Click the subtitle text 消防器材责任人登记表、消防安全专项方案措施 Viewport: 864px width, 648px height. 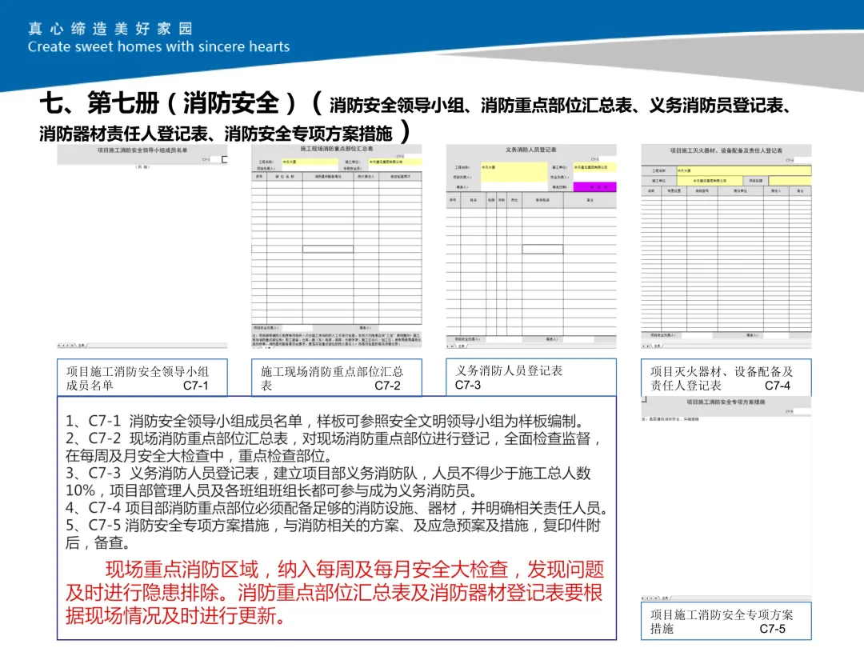[x=216, y=134]
